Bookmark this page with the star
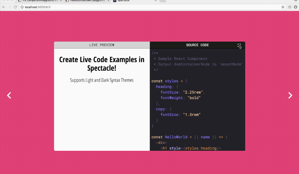Viewport: 299px width, 174px height. tap(283, 7)
